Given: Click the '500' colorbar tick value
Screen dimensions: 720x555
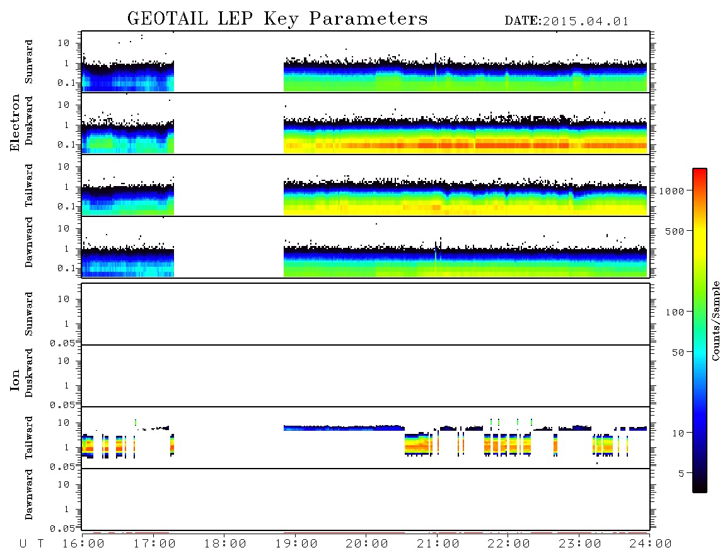Looking at the screenshot, I should [675, 231].
